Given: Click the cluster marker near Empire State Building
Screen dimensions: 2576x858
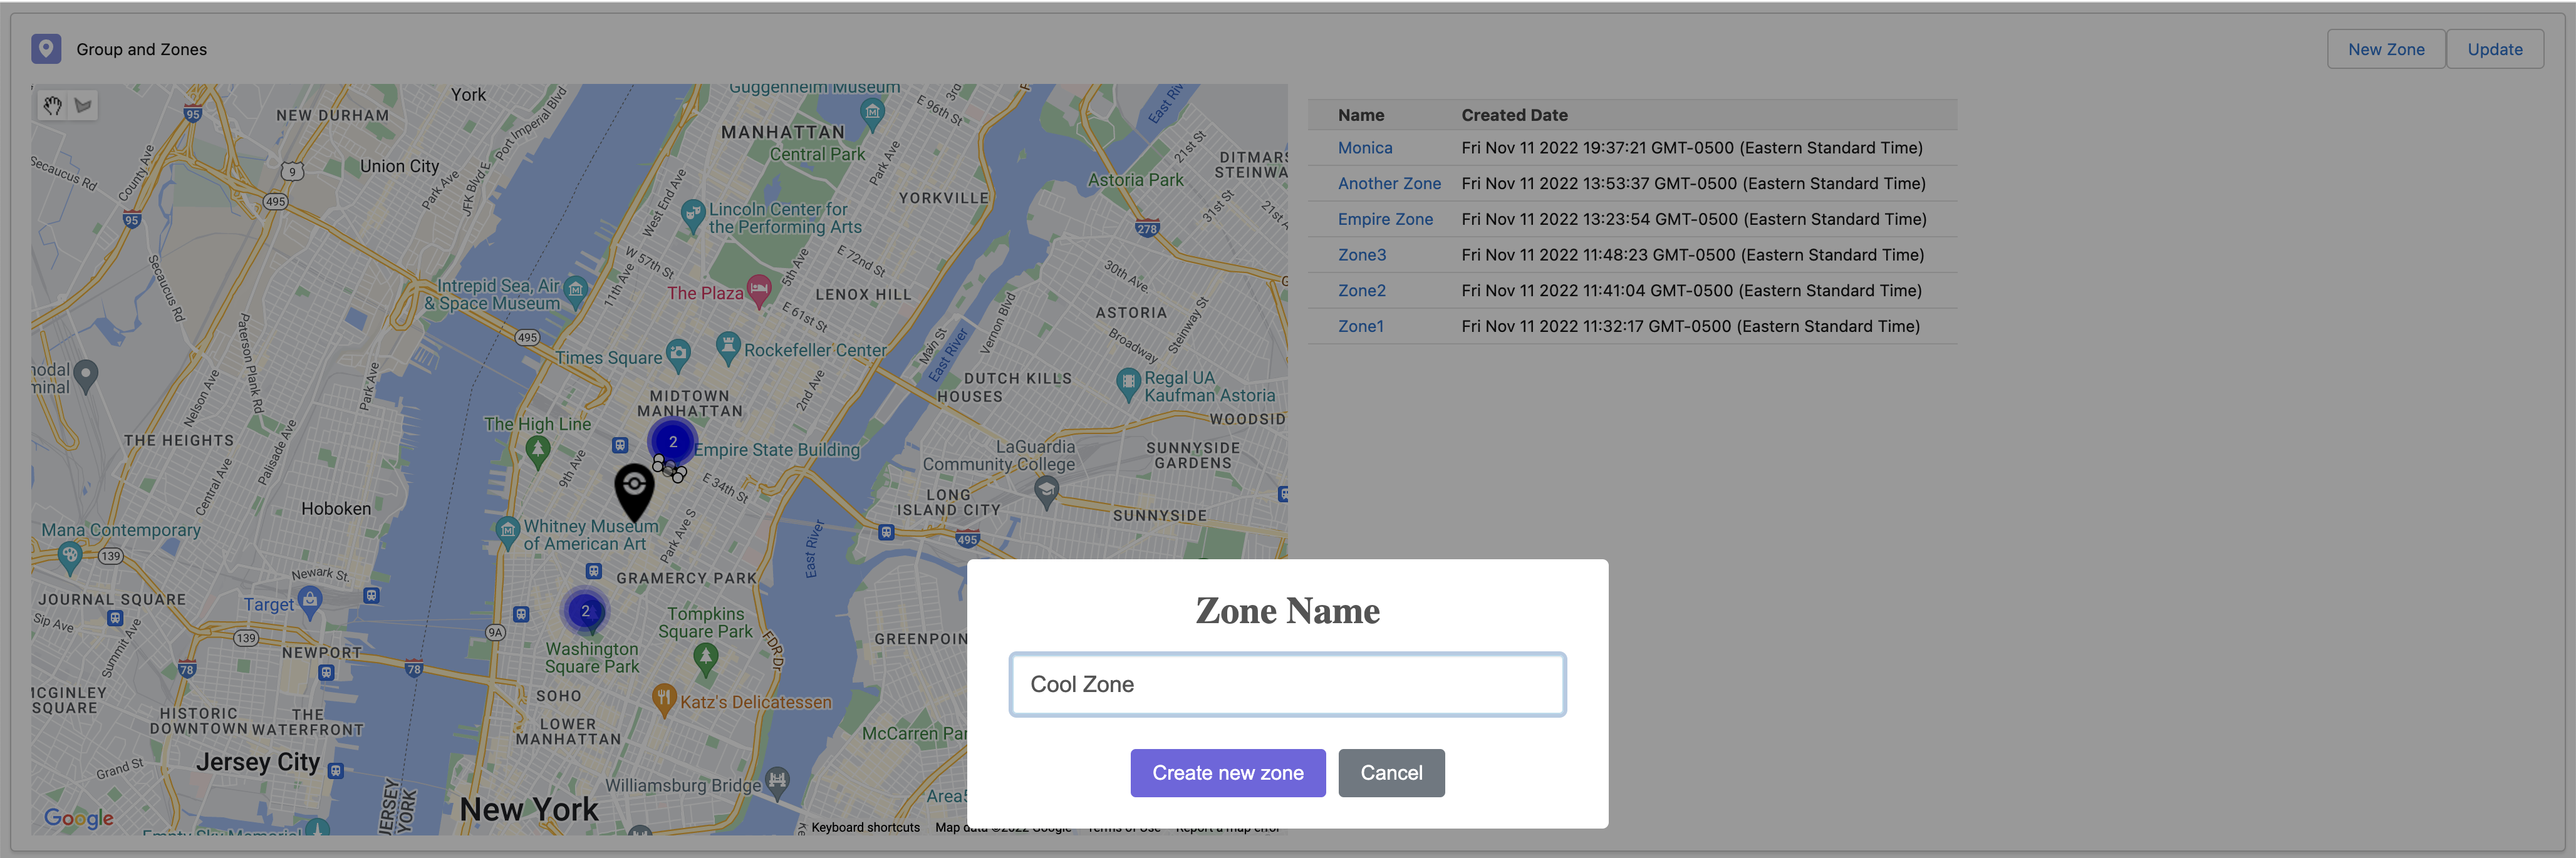Looking at the screenshot, I should click(673, 441).
